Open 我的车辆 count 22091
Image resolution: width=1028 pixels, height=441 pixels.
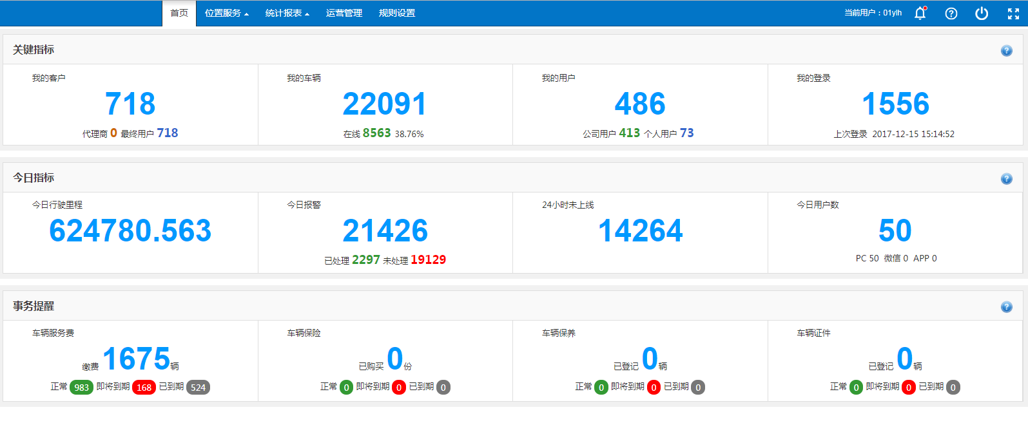(385, 104)
